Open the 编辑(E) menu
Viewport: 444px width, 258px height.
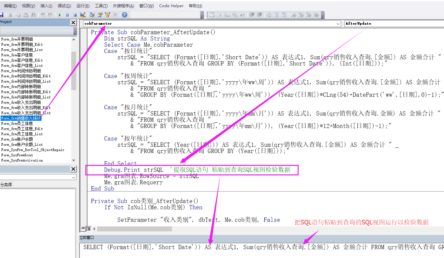pyautogui.click(x=11, y=6)
